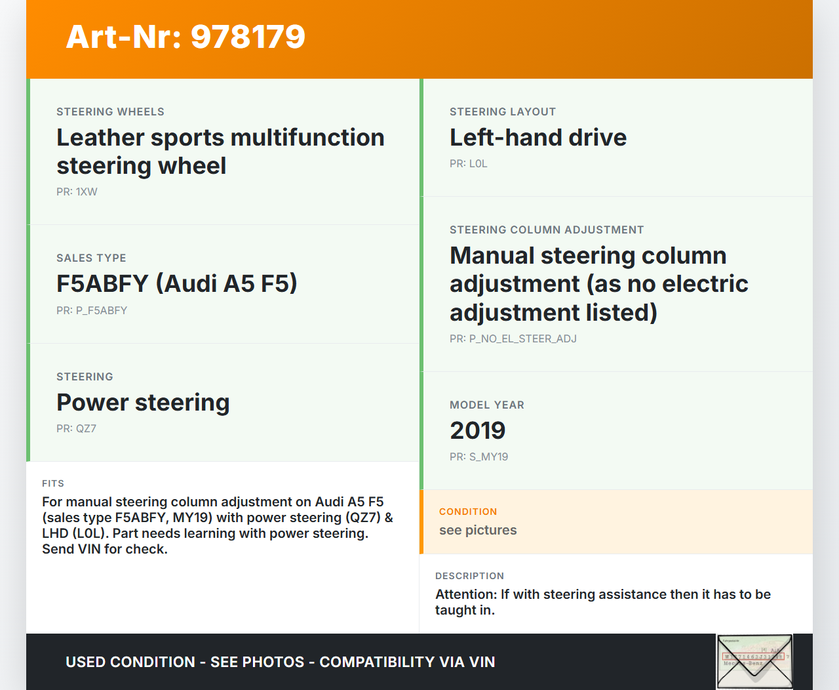Click the Art-Nr: 978179 heading
The image size is (839, 690).
[185, 37]
